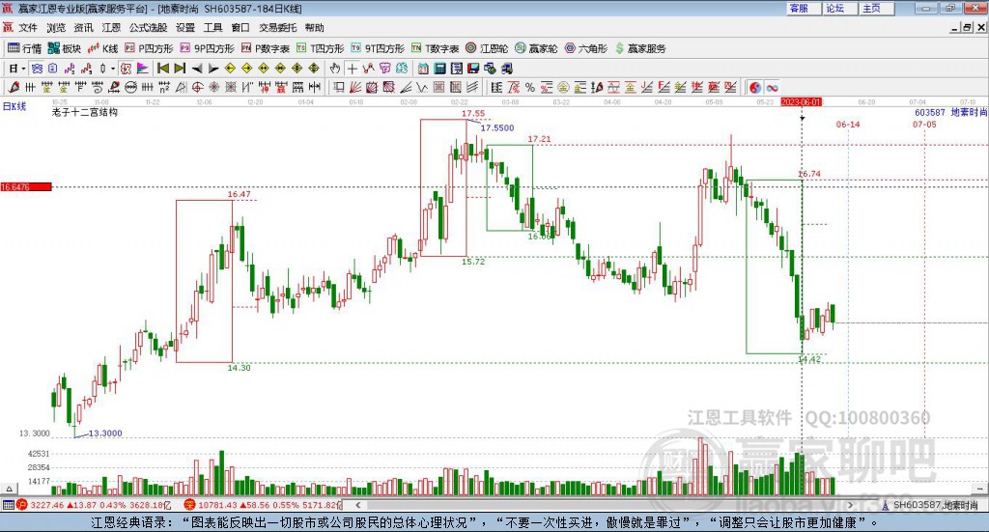The width and height of the screenshot is (989, 532).
Task: Open the 公式选股 menu
Action: pos(148,27)
